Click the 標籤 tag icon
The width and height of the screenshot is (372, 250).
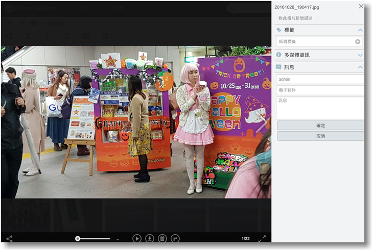click(x=278, y=30)
